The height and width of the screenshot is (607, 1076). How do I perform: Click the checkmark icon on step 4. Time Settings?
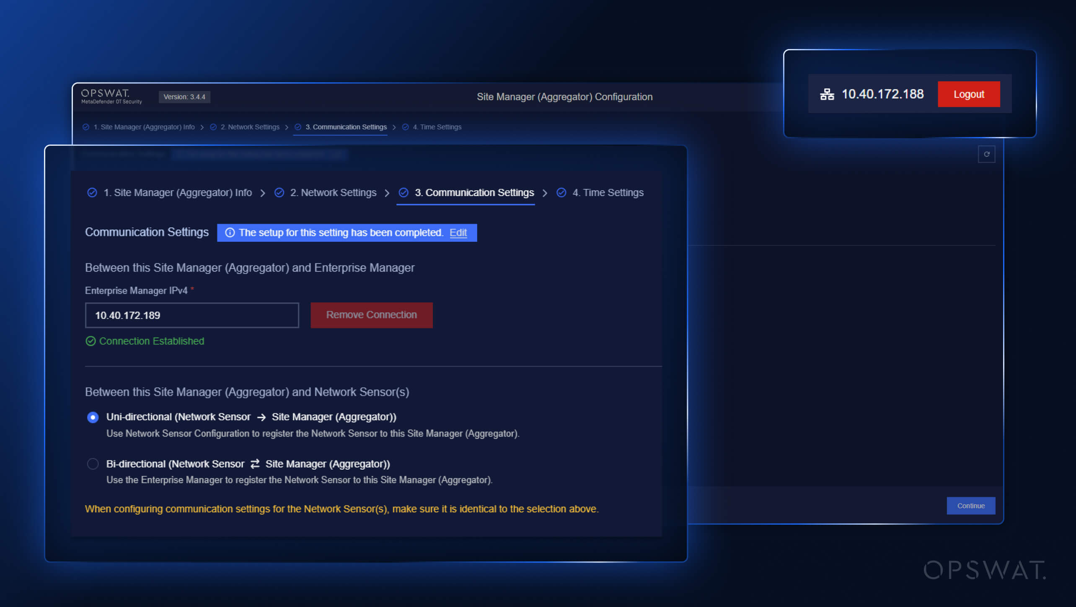(561, 193)
